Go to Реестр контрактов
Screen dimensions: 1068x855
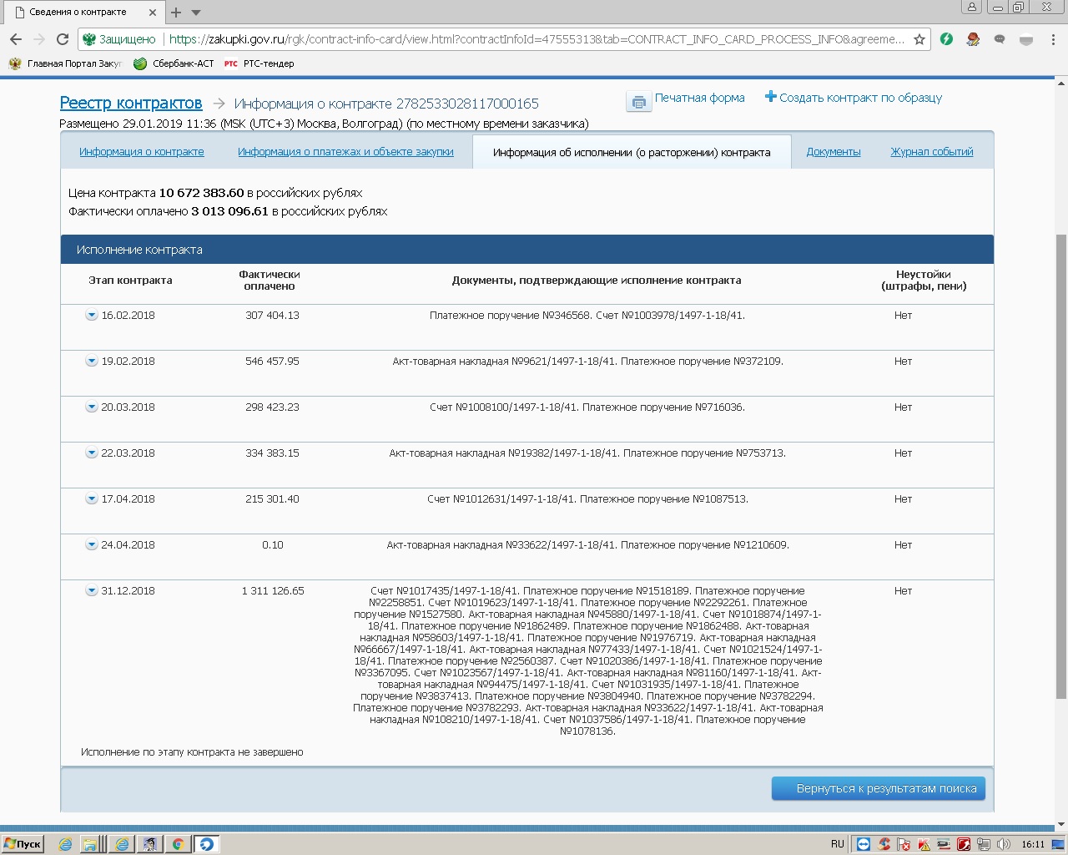click(x=131, y=103)
